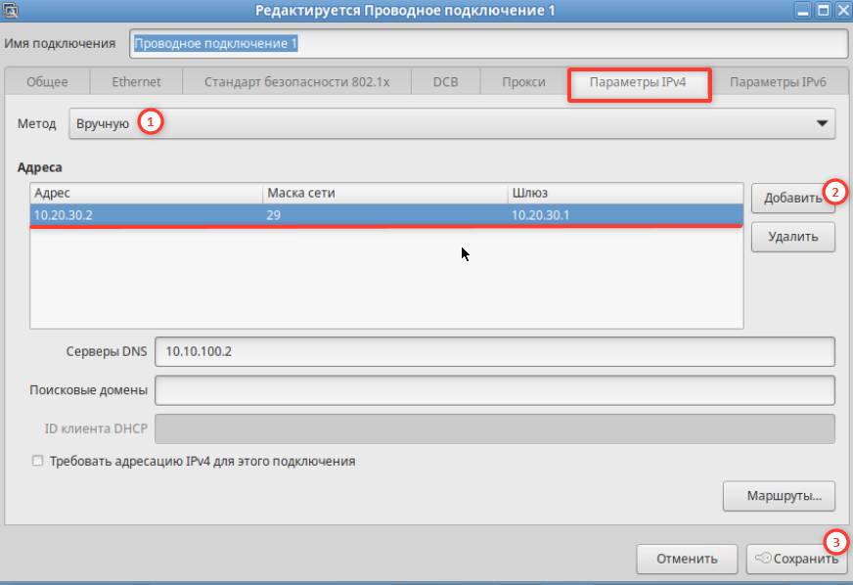Click the Поисковые домены field
The height and width of the screenshot is (585, 853).
tap(495, 390)
